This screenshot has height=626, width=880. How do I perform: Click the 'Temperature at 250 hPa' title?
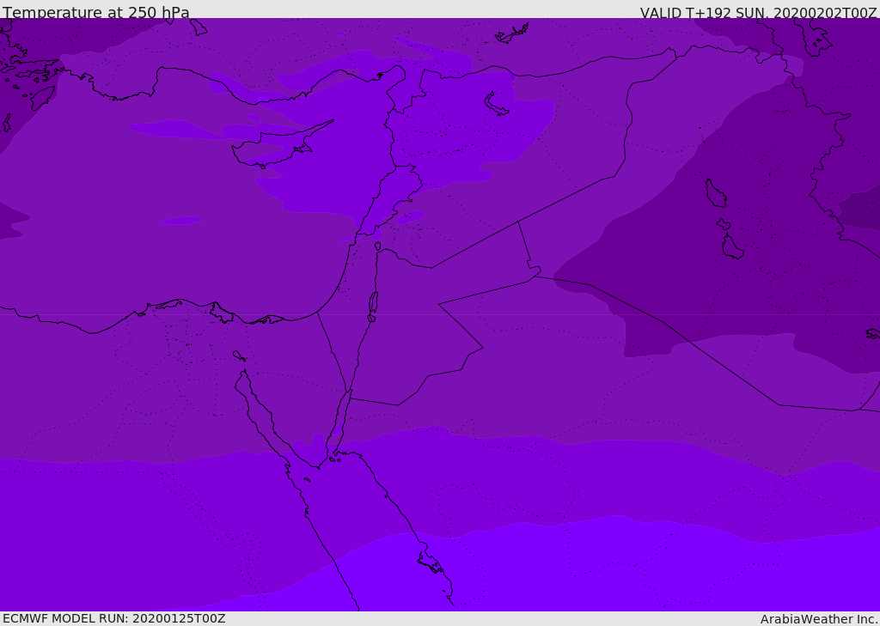pyautogui.click(x=96, y=12)
